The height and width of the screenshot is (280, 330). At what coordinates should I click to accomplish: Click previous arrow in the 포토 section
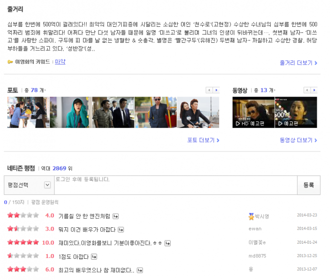[x=209, y=90]
